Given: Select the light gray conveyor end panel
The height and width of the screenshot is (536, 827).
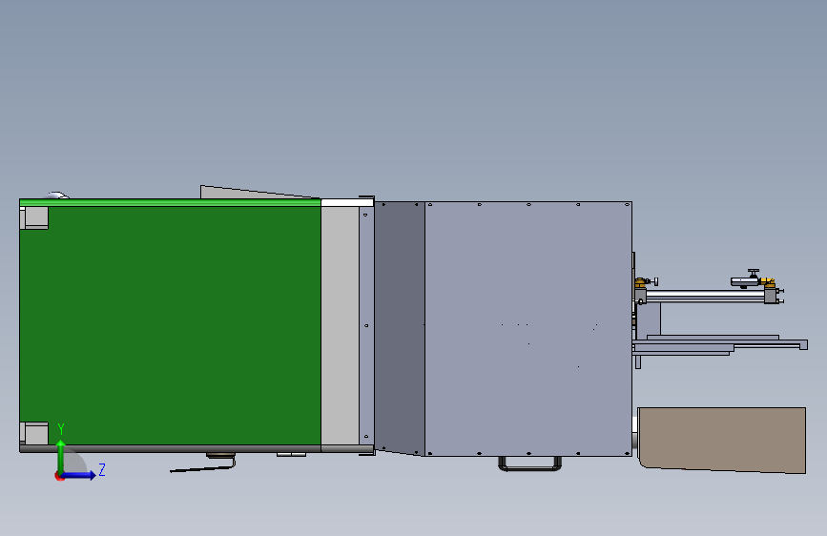Looking at the screenshot, I should point(340,325).
